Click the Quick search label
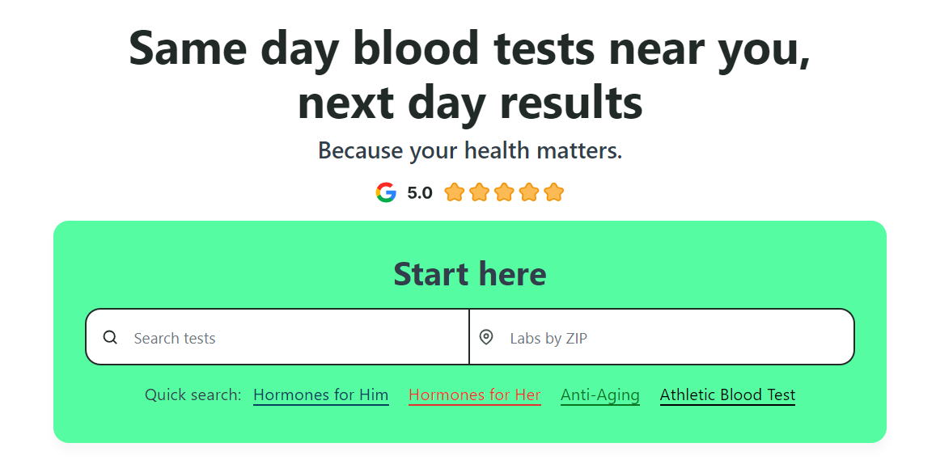936x464 pixels. click(193, 395)
